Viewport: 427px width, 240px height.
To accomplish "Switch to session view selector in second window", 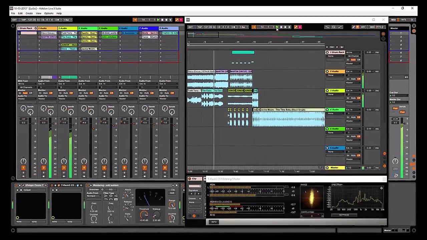I will (383, 39).
